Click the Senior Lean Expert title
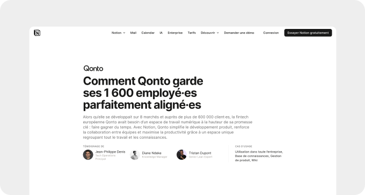The image size is (365, 195). pos(200,157)
